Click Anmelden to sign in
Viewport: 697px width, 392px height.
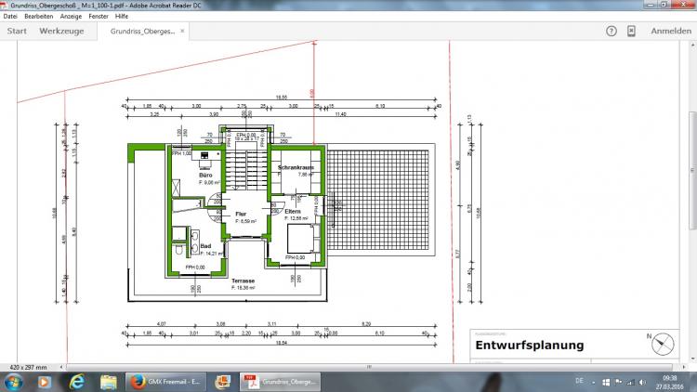click(670, 31)
